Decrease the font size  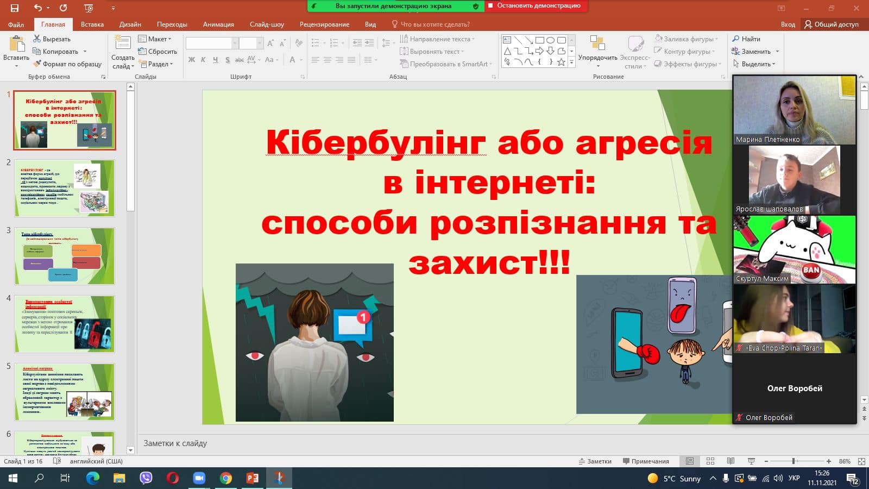pyautogui.click(x=284, y=43)
